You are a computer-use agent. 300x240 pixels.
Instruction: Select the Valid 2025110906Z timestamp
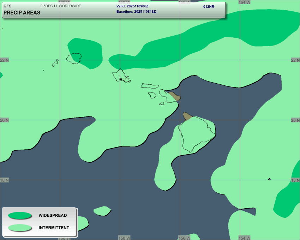(132, 6)
